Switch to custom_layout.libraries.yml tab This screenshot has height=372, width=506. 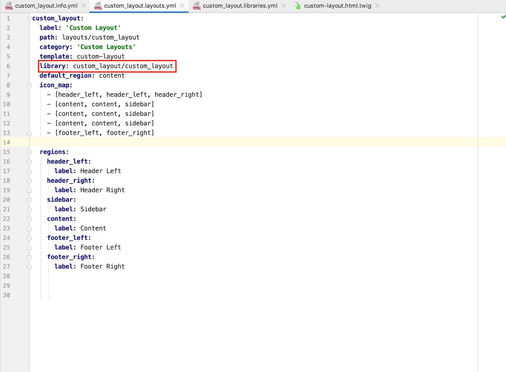240,6
